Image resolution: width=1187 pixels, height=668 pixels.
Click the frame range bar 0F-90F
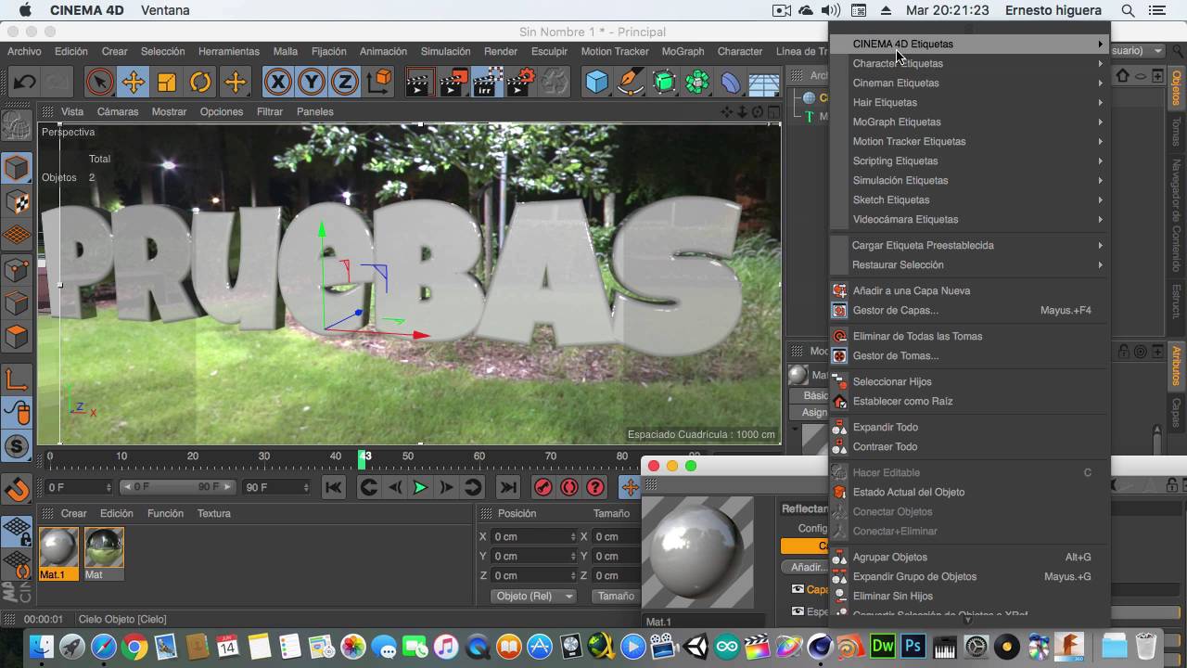[x=176, y=487]
